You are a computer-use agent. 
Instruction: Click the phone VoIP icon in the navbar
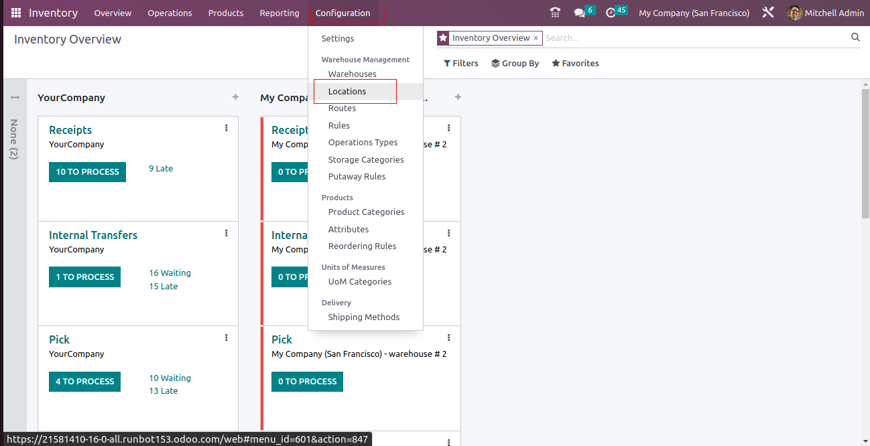[554, 13]
